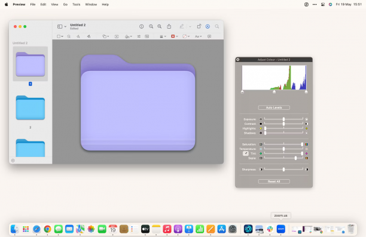Click the Sepia slider handle
The width and height of the screenshot is (366, 237).
pos(296,158)
